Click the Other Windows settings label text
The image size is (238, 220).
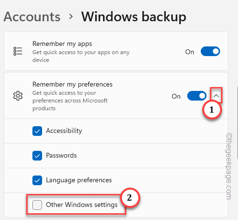[x=82, y=205]
